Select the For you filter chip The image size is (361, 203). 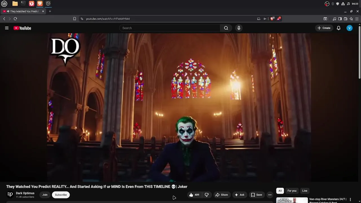[x=292, y=191]
